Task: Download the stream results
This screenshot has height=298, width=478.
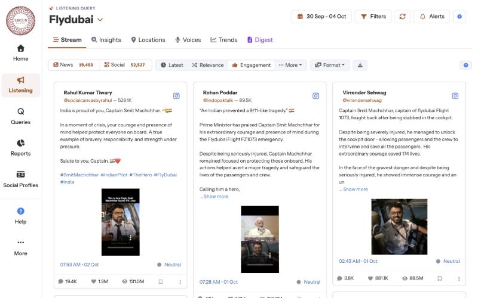Action: click(x=360, y=65)
